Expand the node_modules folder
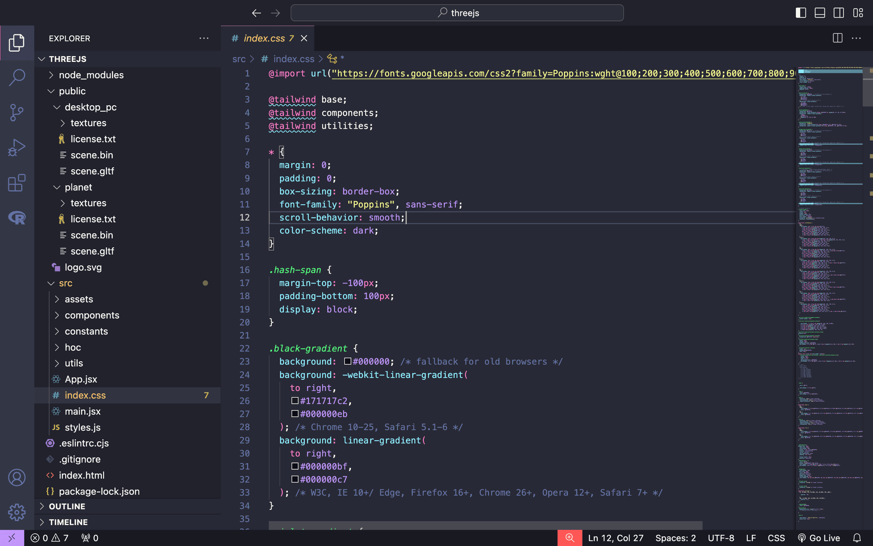This screenshot has width=873, height=546. (x=91, y=75)
